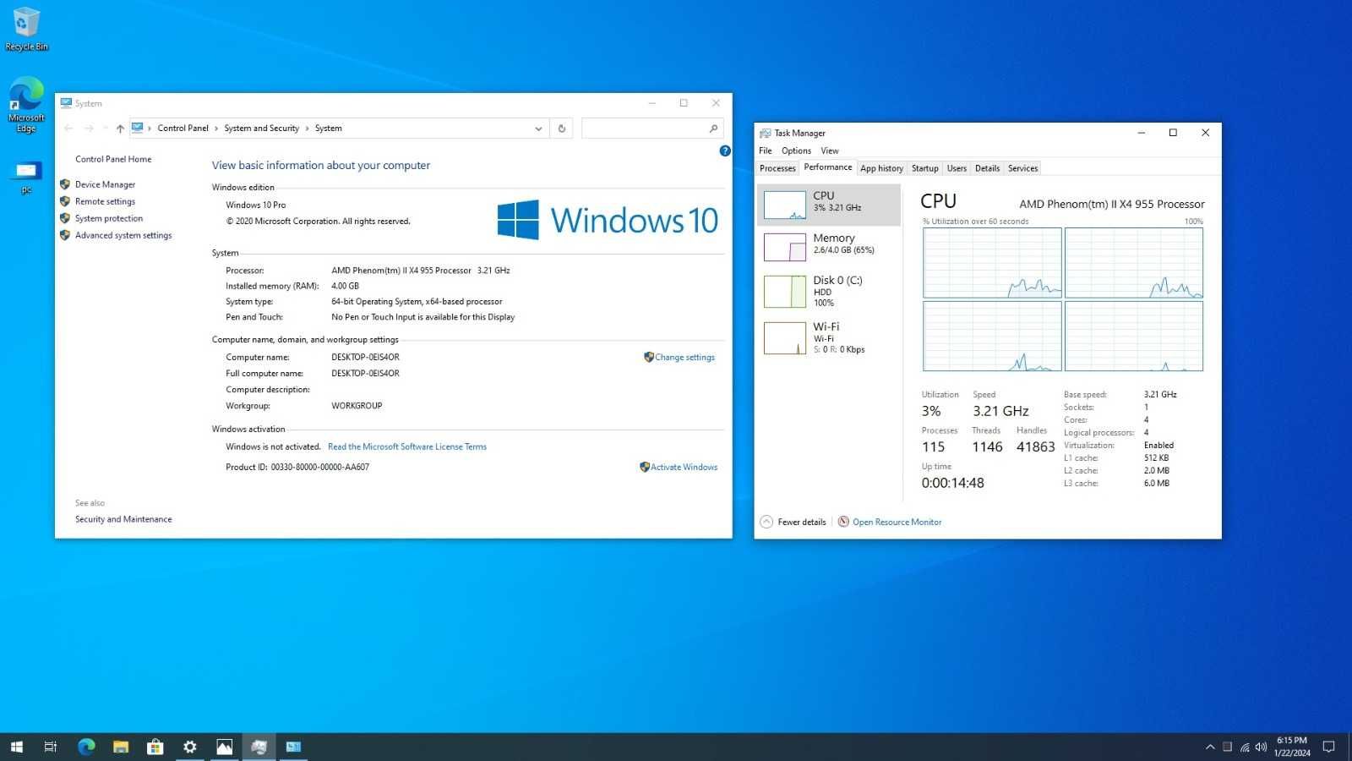
Task: Refresh the System window address bar
Action: point(561,129)
